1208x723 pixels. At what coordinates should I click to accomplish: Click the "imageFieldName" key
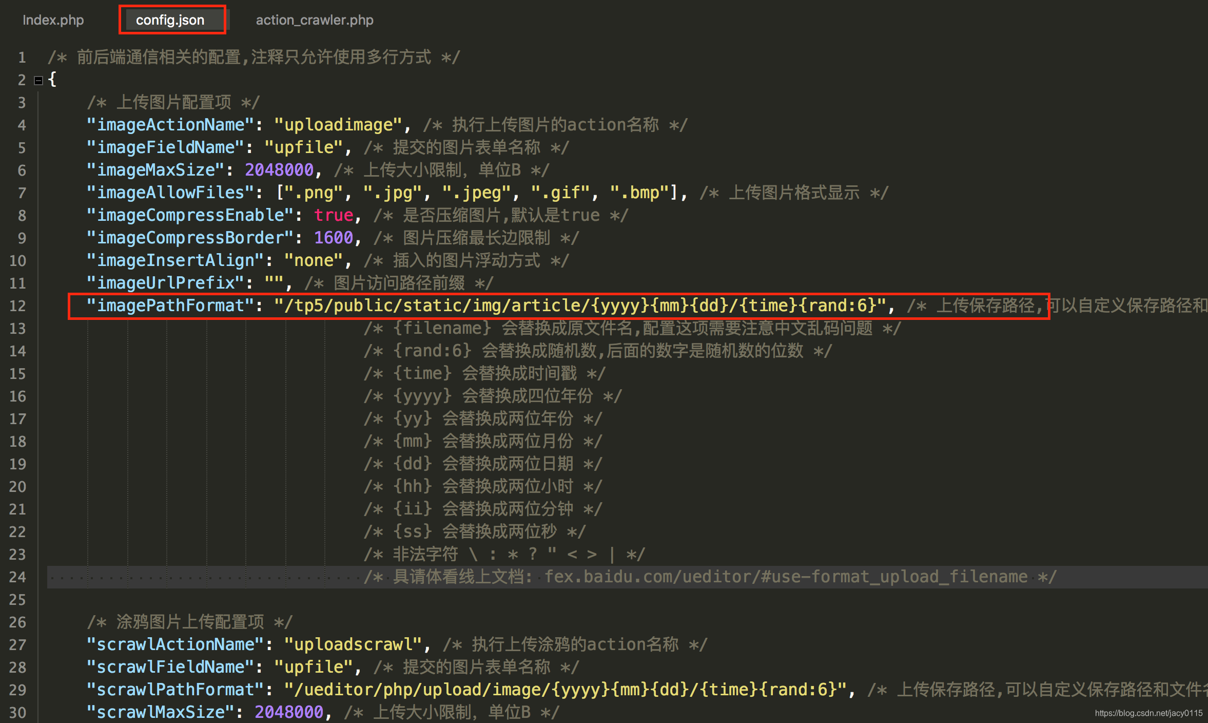[x=165, y=147]
